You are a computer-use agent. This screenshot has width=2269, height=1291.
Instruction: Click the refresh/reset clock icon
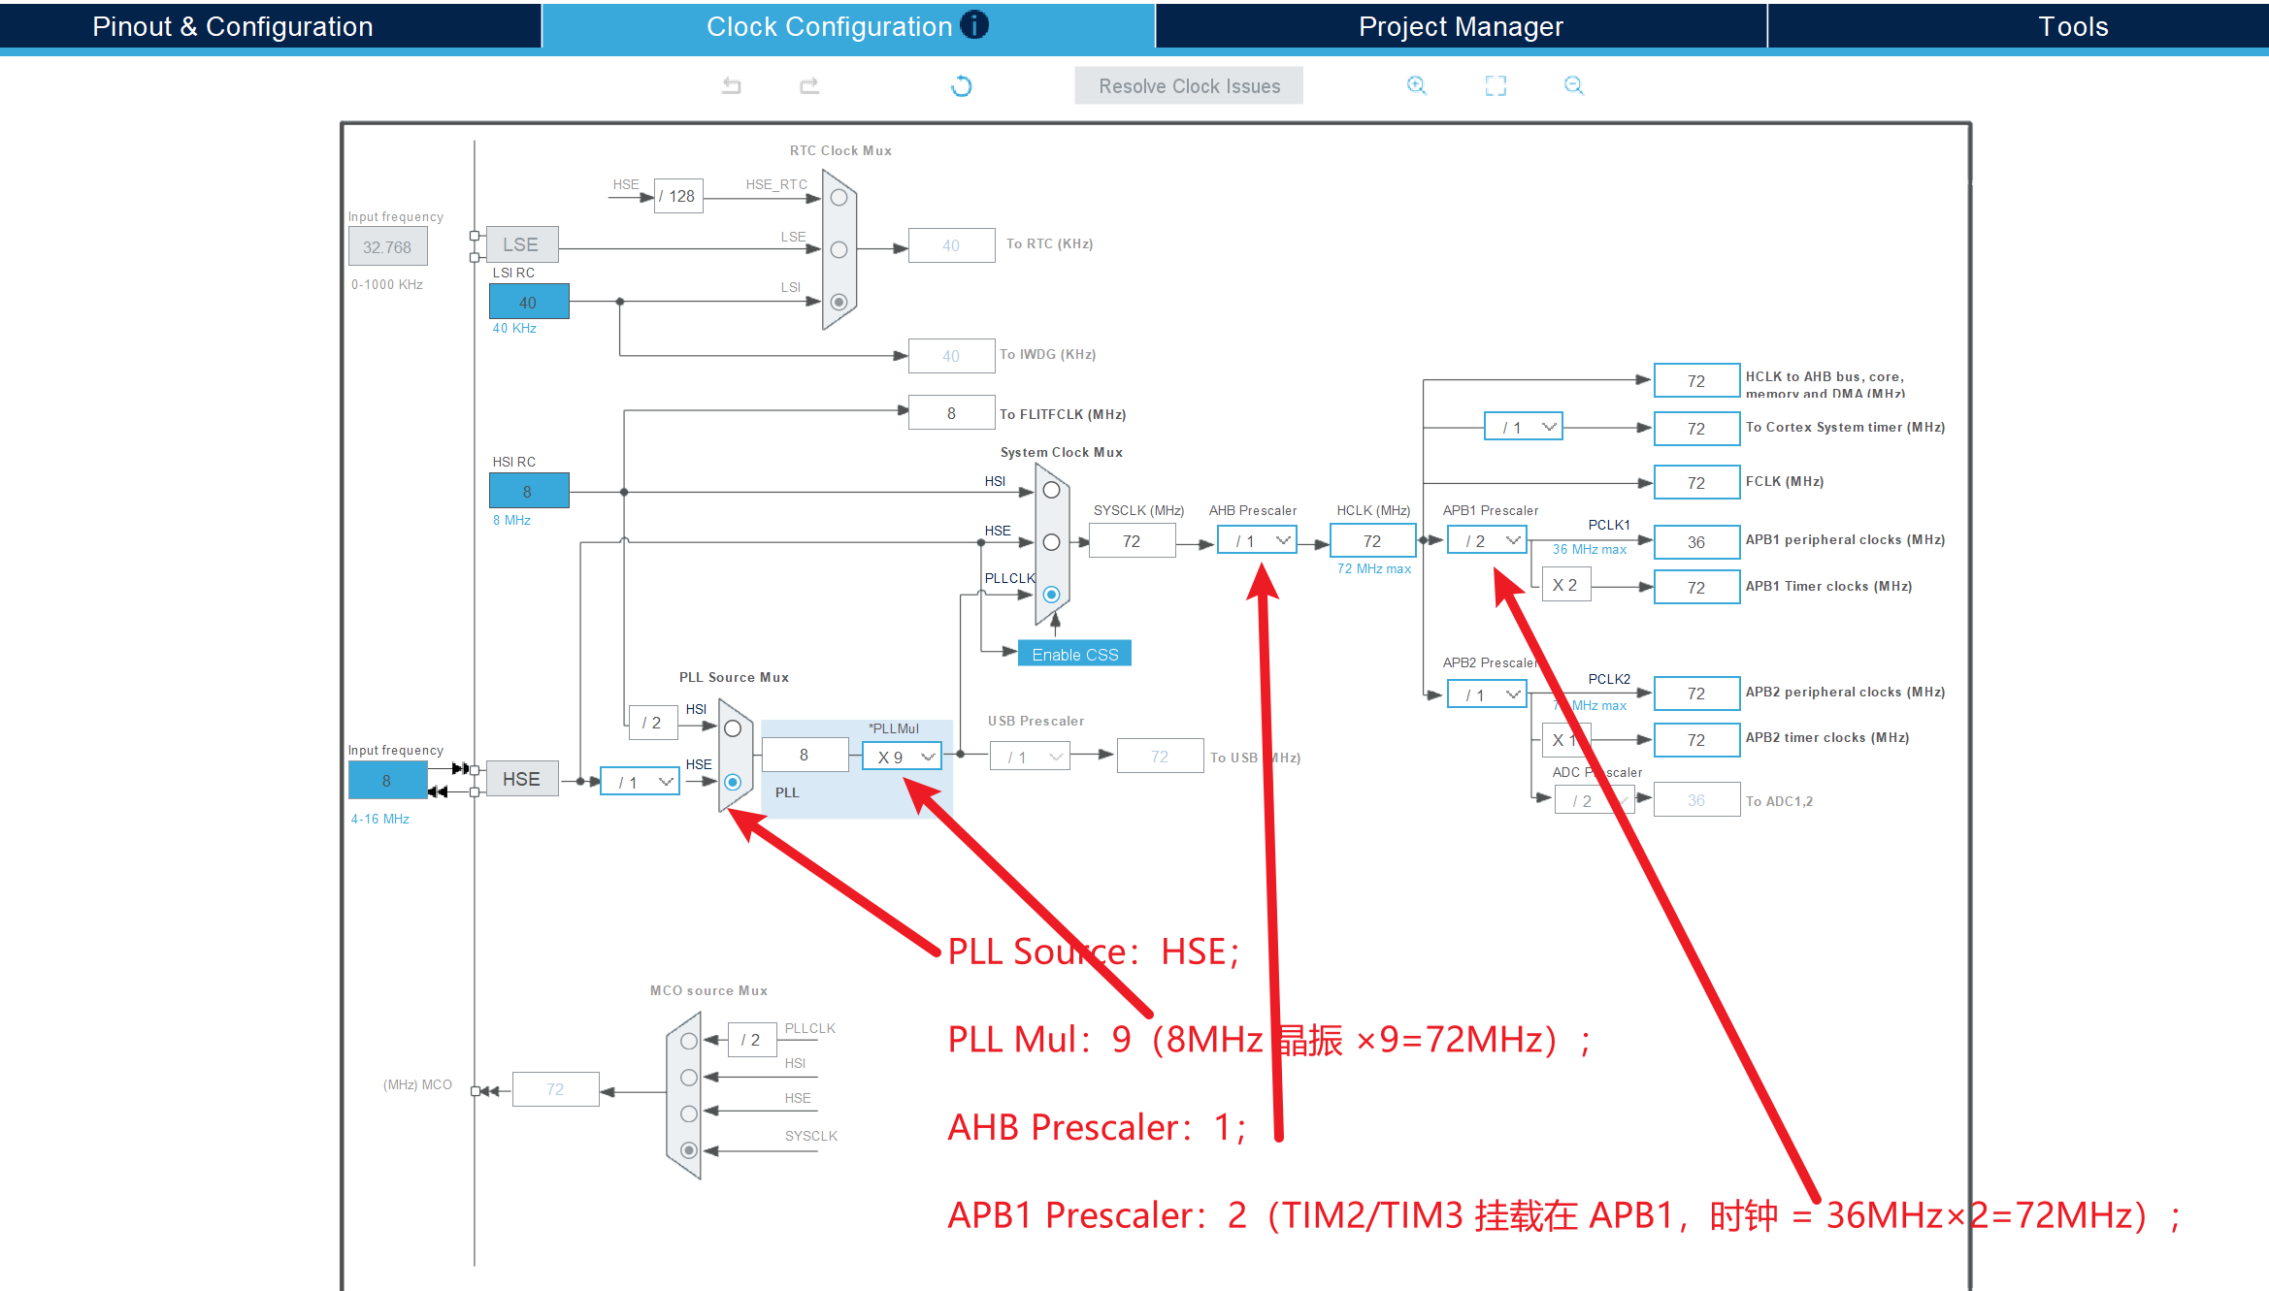pyautogui.click(x=961, y=86)
